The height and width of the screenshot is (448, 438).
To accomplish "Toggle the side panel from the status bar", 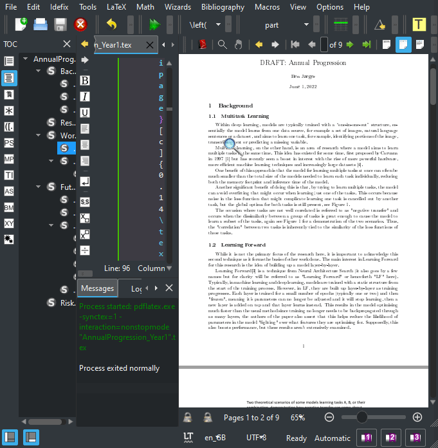I will tap(10, 438).
